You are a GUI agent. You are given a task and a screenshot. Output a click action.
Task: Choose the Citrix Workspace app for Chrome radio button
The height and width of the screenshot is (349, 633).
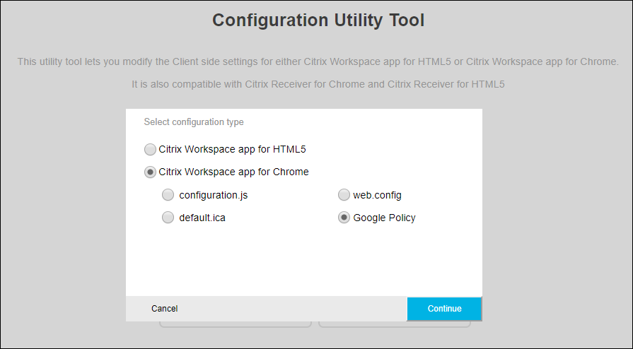(x=150, y=172)
